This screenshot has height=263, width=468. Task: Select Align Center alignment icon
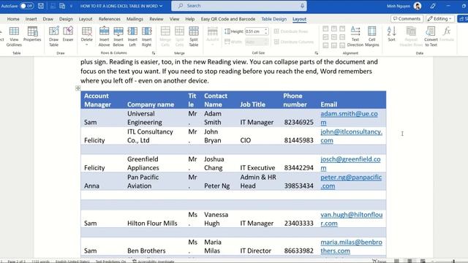334,37
